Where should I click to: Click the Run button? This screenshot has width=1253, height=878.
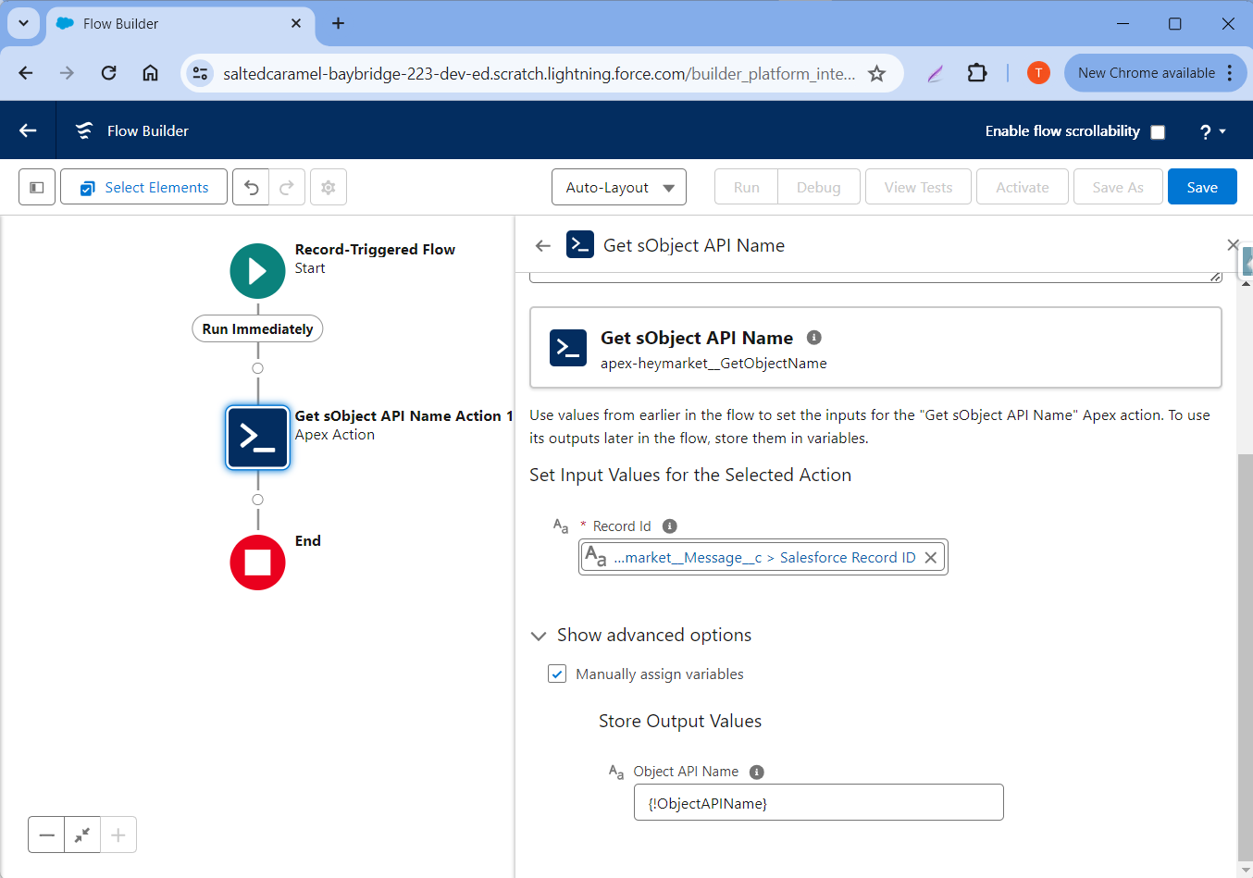tap(747, 187)
